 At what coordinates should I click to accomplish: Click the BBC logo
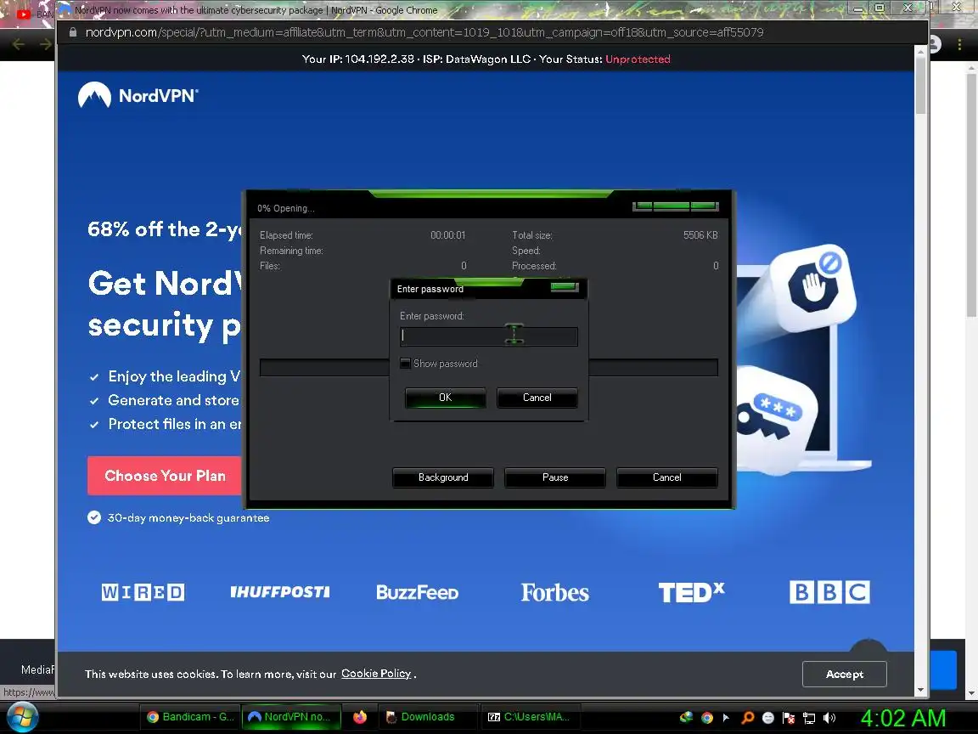829,591
